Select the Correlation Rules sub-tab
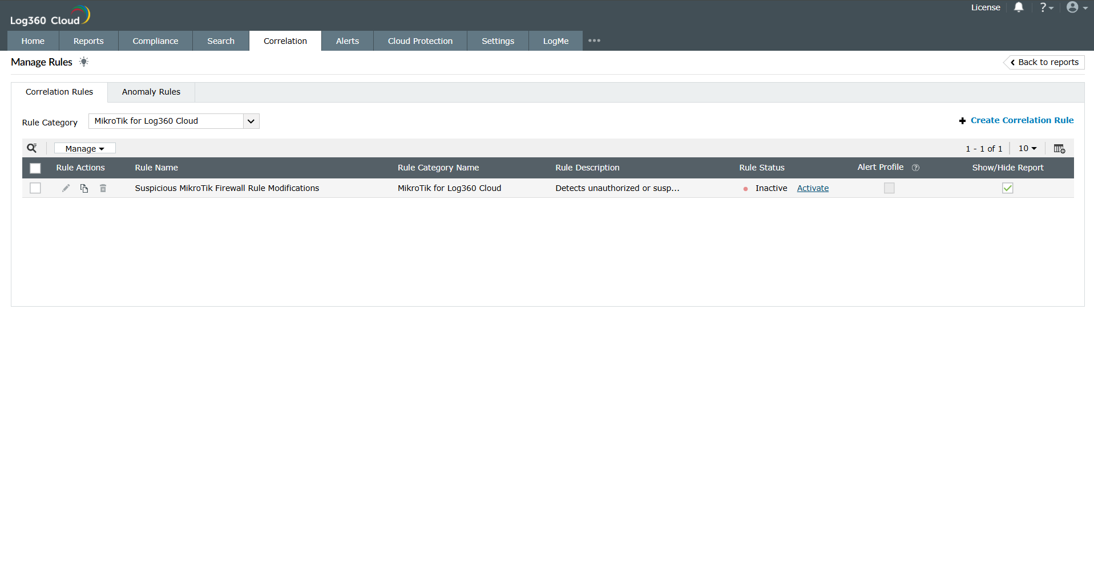Viewport: 1094px width, 586px height. click(x=59, y=92)
